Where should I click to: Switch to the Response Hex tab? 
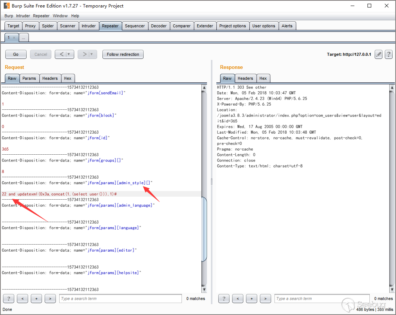[263, 78]
